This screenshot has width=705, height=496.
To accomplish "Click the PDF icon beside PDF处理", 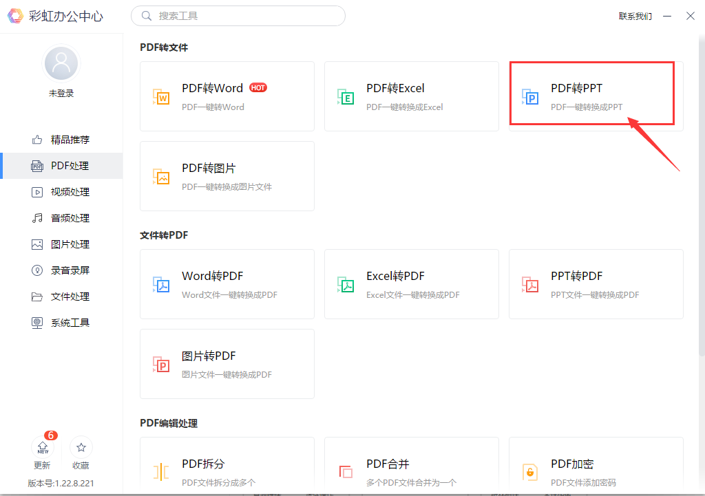I will point(37,166).
